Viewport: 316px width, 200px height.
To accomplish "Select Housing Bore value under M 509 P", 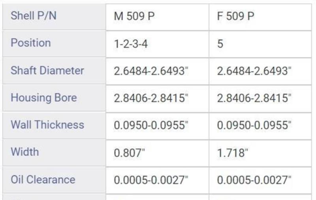I will [x=151, y=98].
